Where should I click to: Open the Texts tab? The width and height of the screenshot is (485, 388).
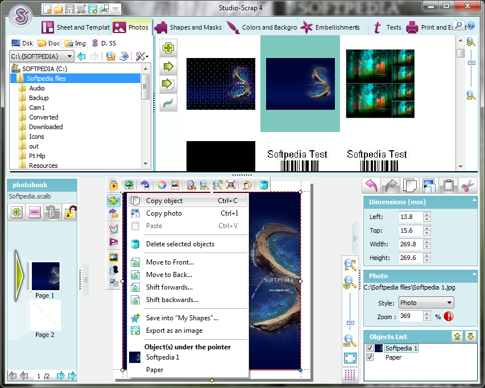tap(387, 27)
